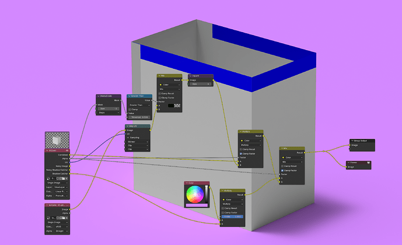Click Result socket of Mix node feeding Group Output

(x=305, y=152)
